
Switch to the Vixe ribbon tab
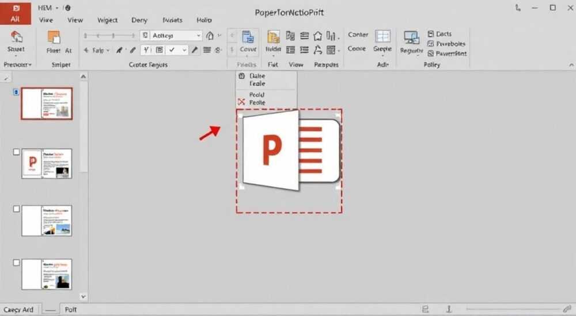(x=46, y=20)
